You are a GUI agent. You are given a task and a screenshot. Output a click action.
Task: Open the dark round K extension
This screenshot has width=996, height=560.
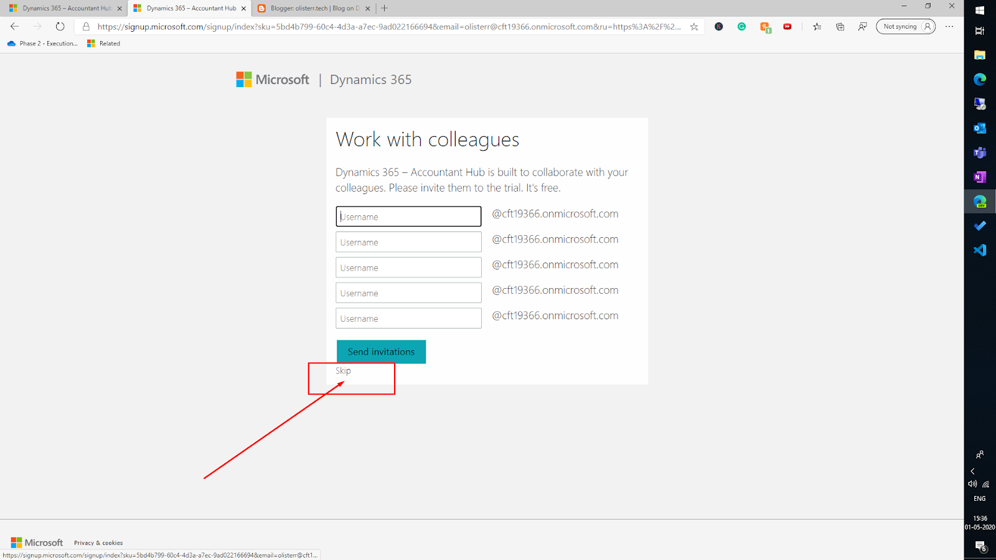click(719, 27)
